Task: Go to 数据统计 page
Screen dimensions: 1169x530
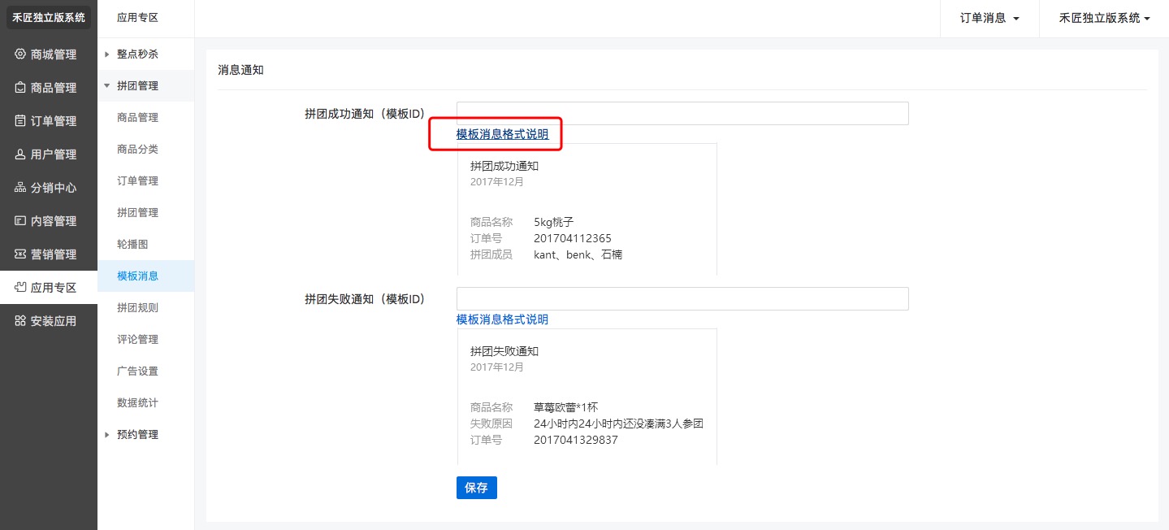Action: (x=137, y=402)
